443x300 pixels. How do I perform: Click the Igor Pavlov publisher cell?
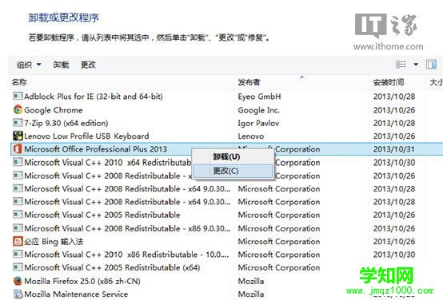[x=258, y=123]
